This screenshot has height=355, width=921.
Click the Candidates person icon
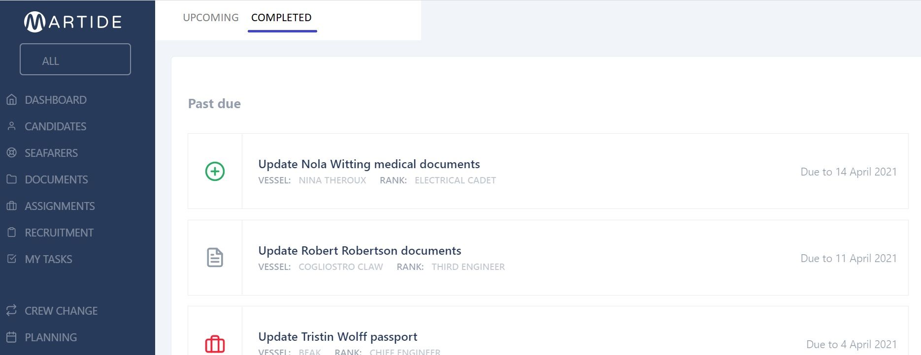pyautogui.click(x=12, y=126)
